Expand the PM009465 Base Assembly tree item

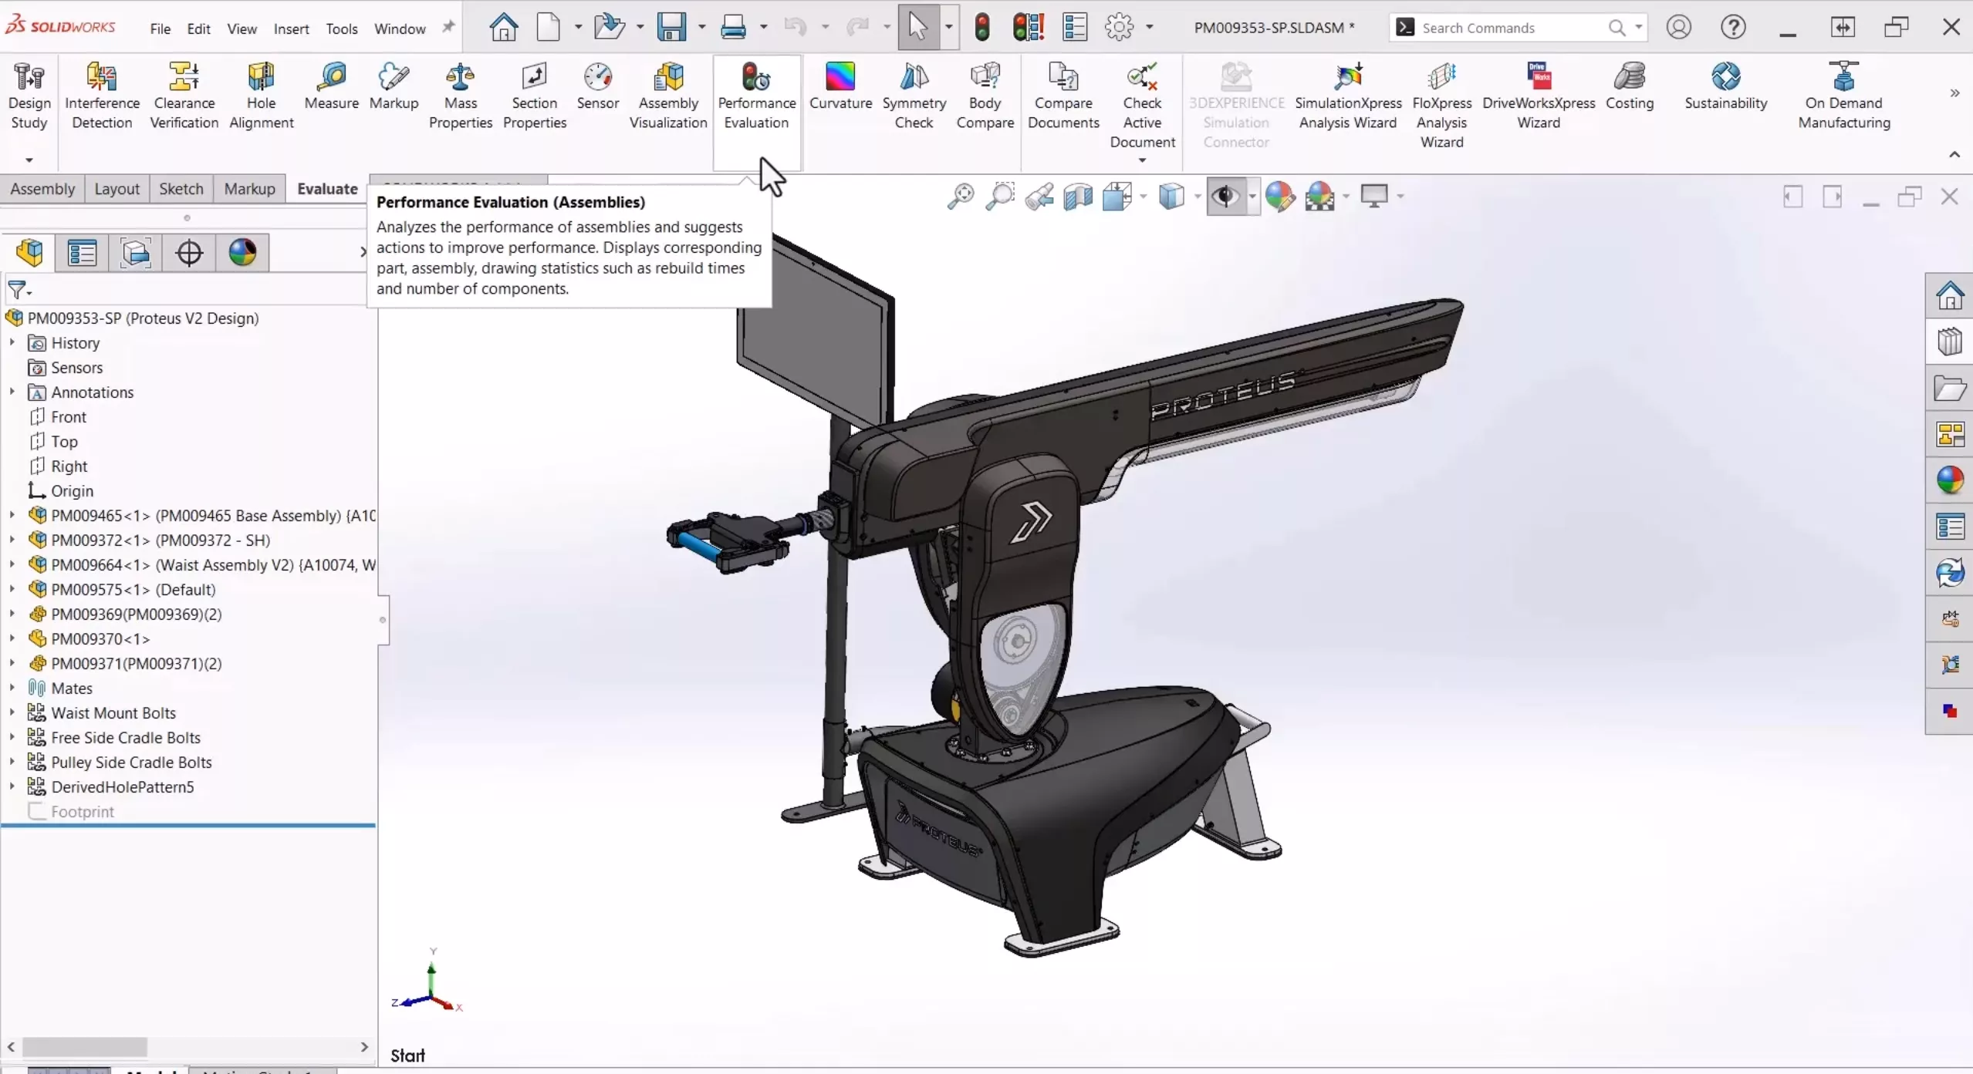coord(13,514)
